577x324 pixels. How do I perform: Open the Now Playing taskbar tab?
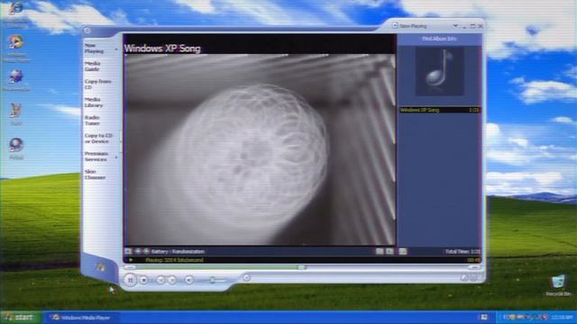pyautogui.click(x=94, y=49)
